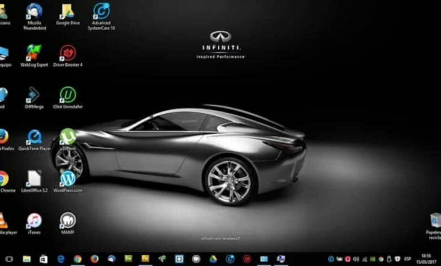Open Thunderbird from the taskbar

point(111,259)
